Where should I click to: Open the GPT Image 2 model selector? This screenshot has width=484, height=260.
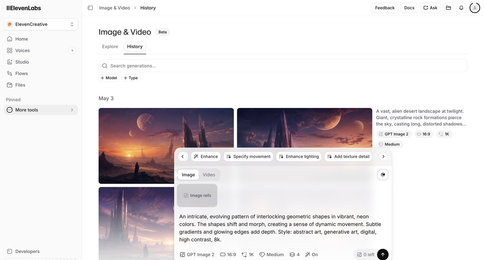(197, 255)
